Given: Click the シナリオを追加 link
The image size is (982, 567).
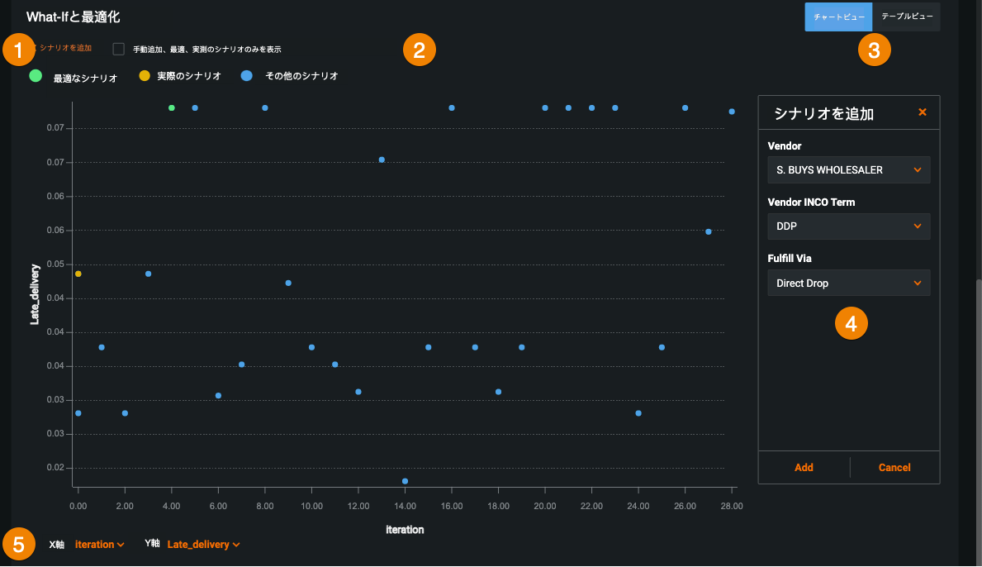Looking at the screenshot, I should click(x=64, y=49).
